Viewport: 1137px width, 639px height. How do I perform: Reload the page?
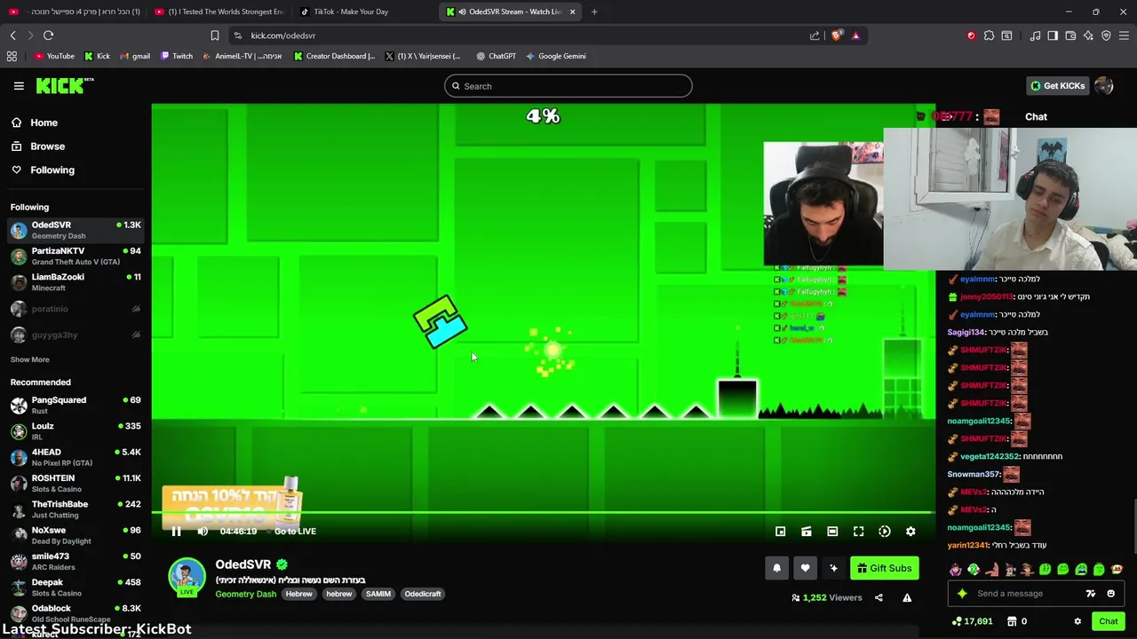point(48,35)
